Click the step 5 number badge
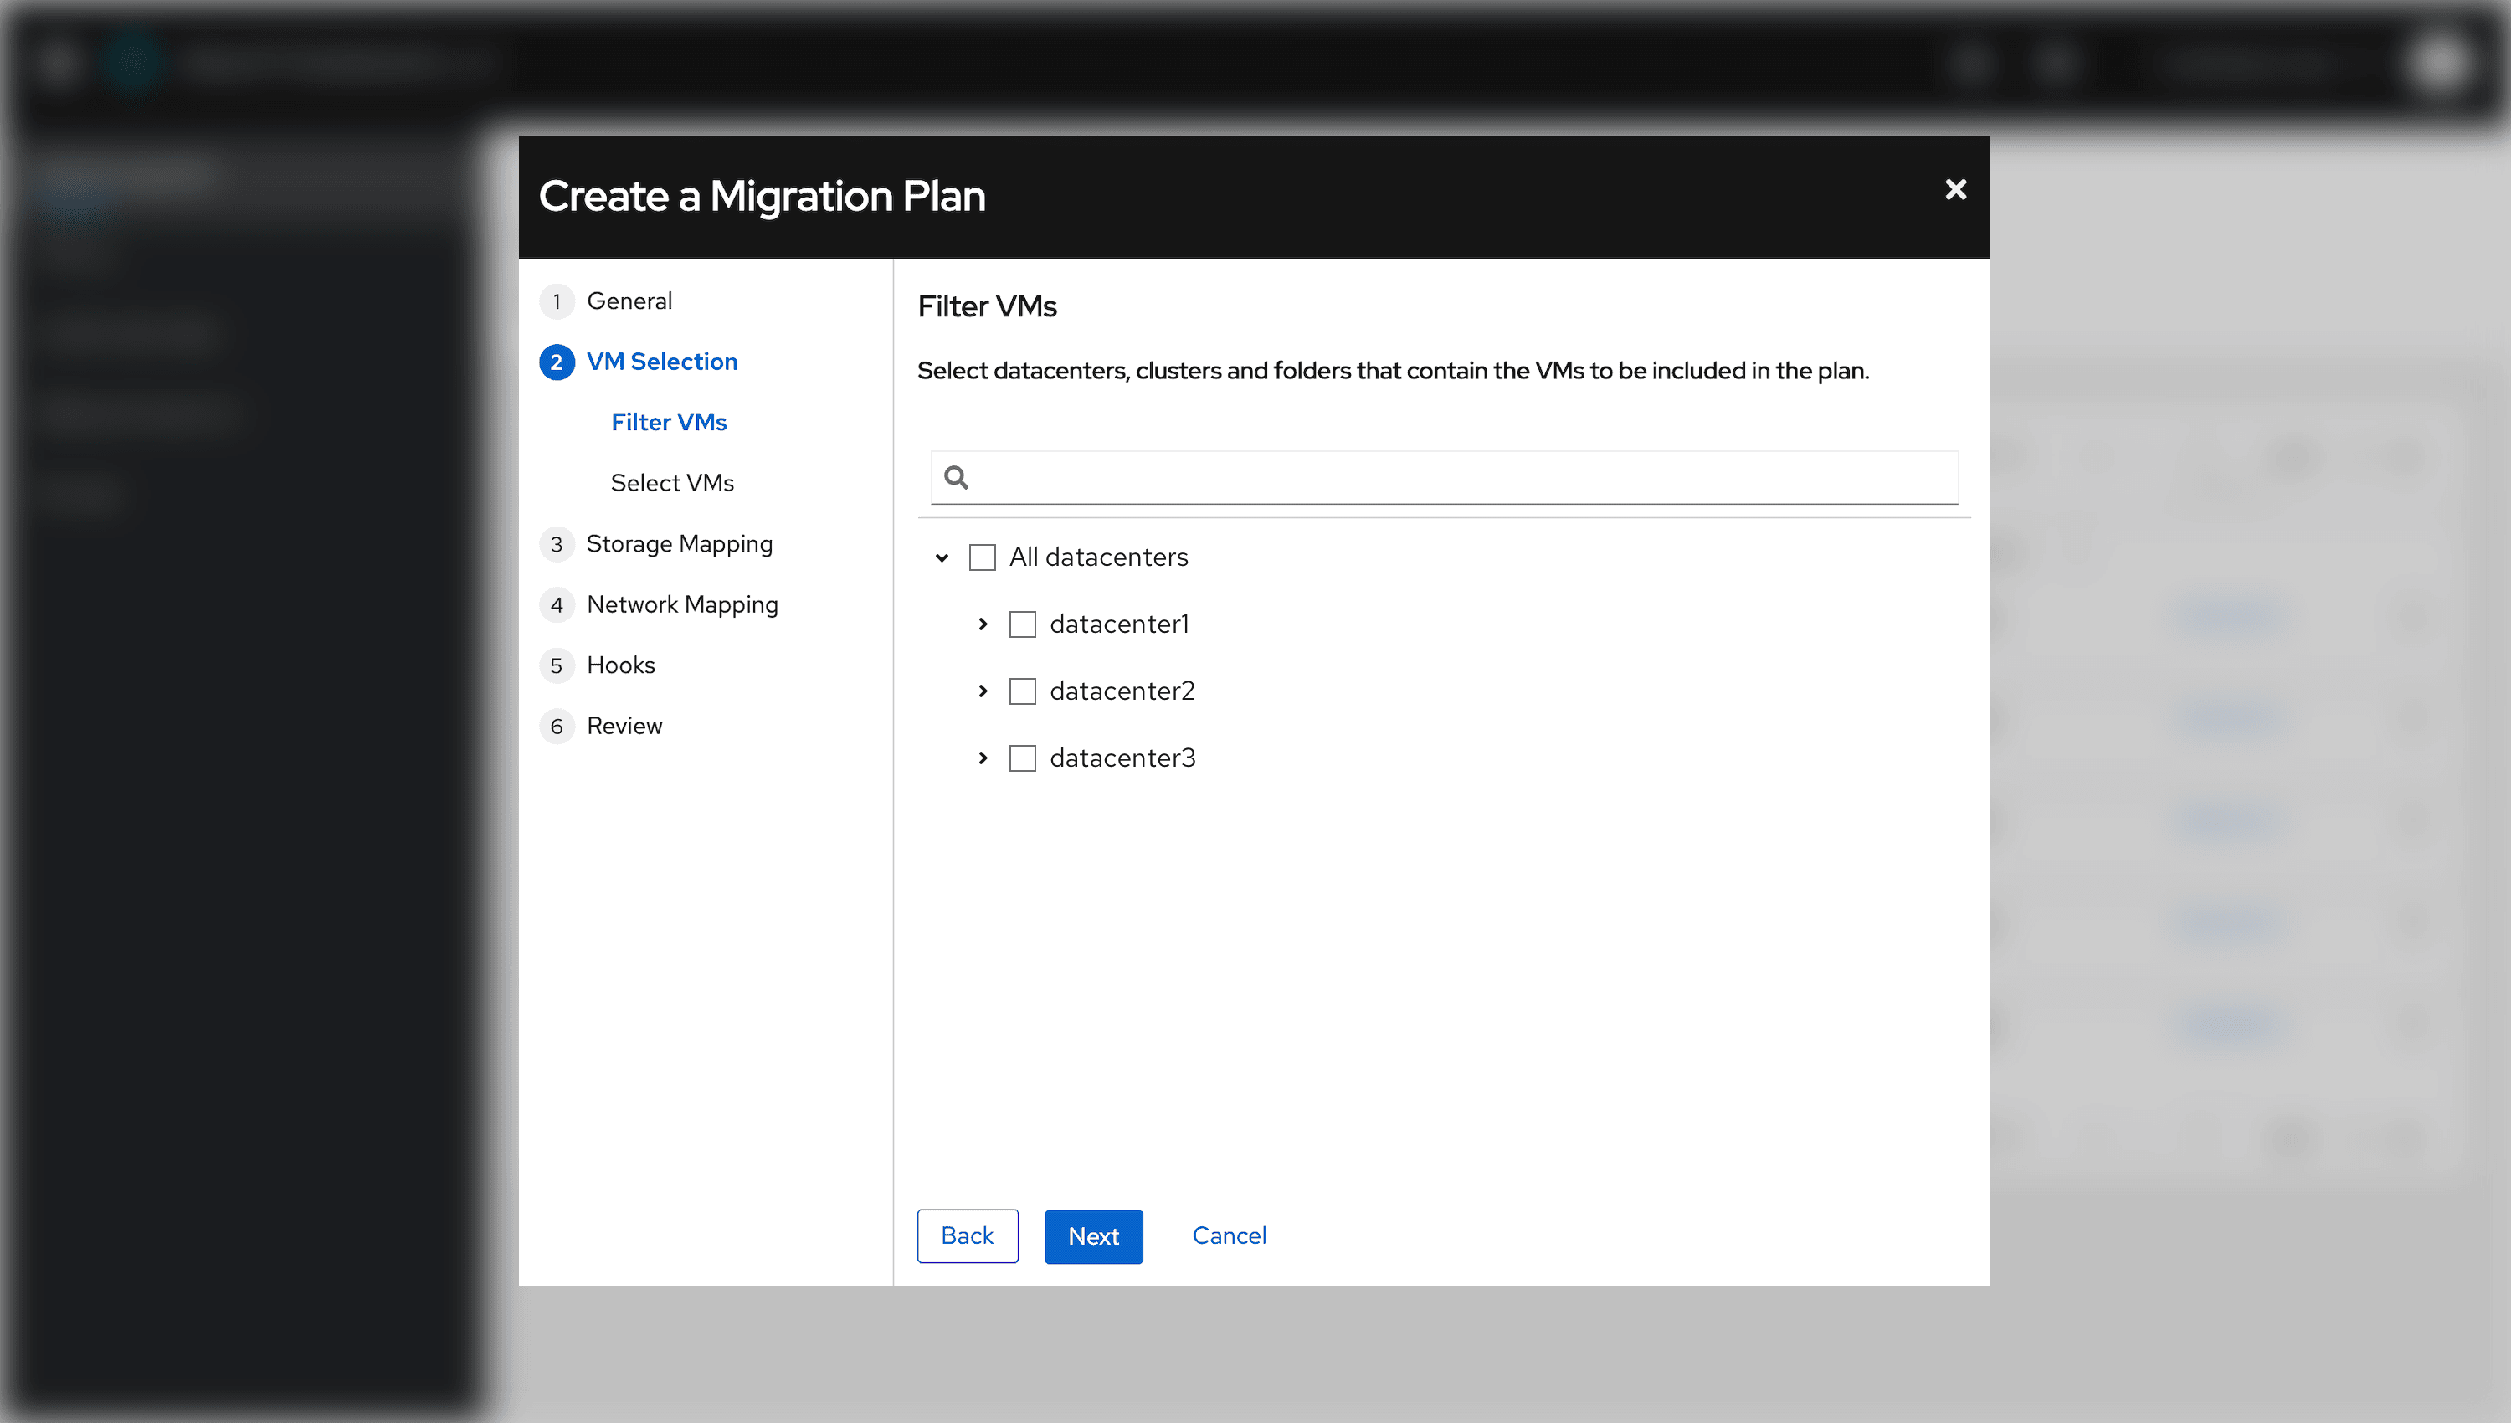Screen dimensions: 2511x1423 coord(556,665)
